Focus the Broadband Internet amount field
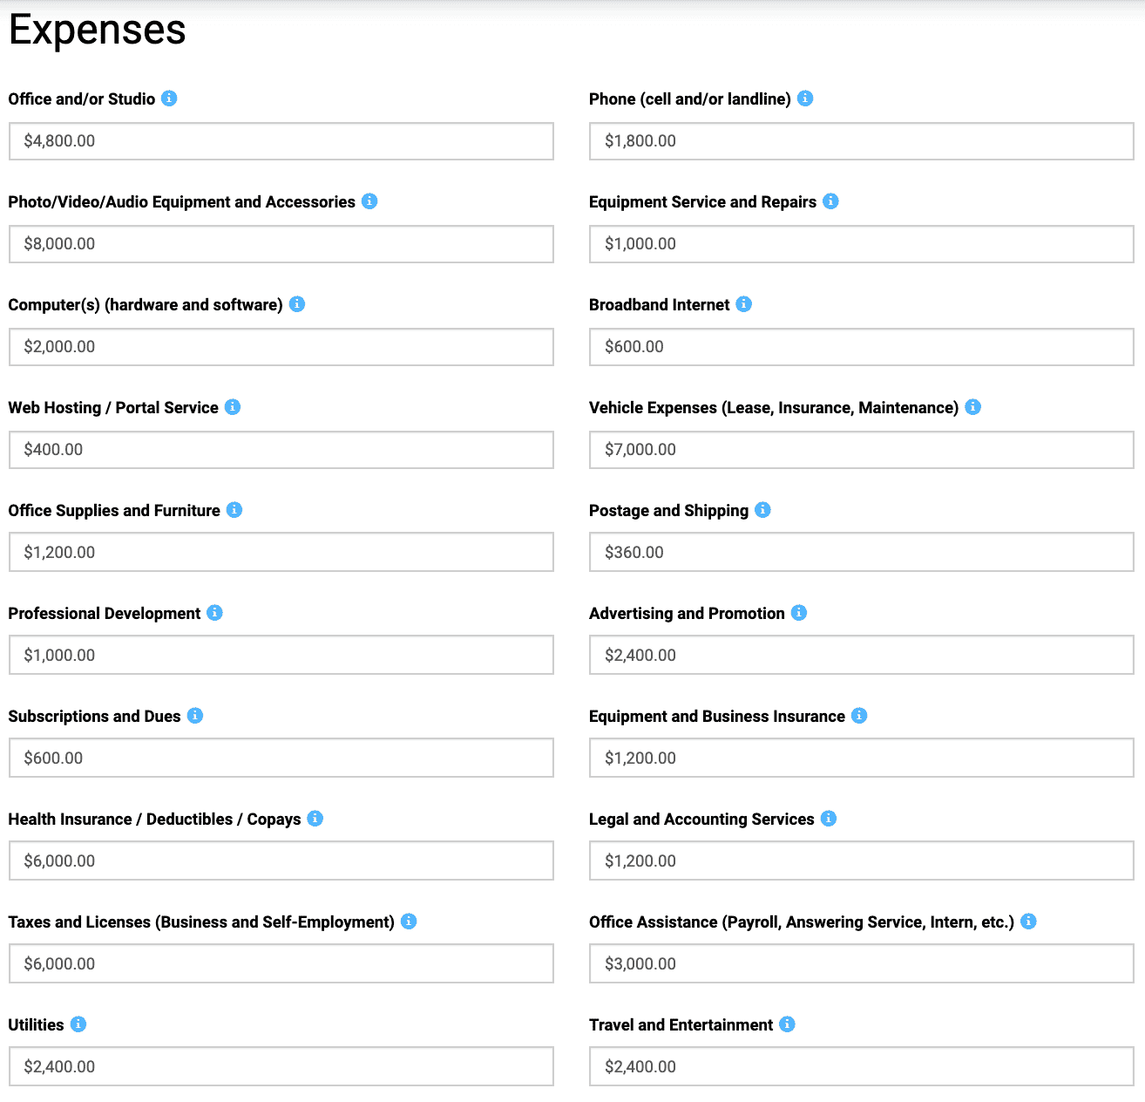Screen dimensions: 1145x1102 tap(861, 347)
